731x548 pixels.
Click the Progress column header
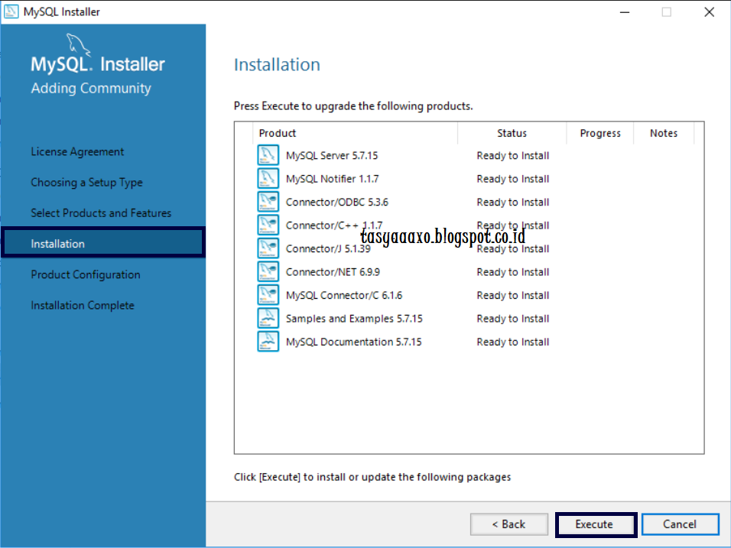point(600,133)
